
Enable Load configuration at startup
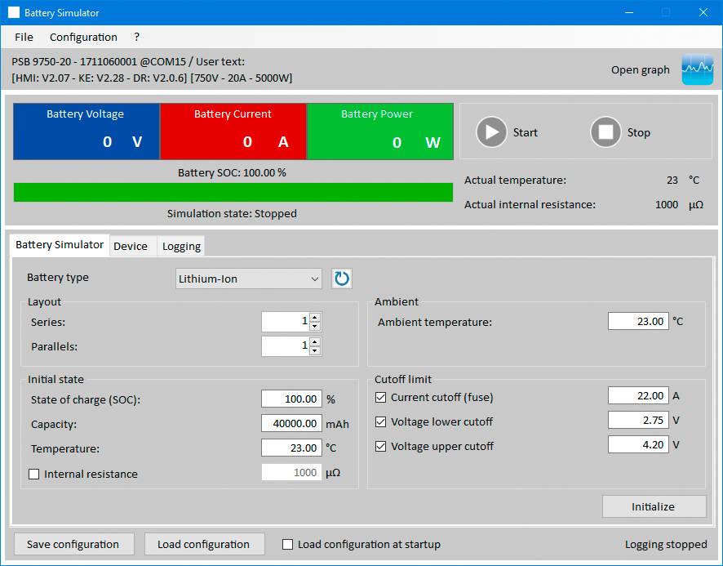[287, 544]
